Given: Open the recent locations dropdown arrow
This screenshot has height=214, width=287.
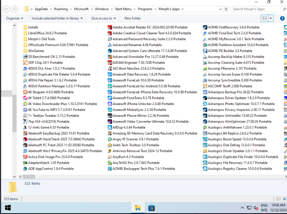Looking at the screenshot, I should (x=22, y=9).
